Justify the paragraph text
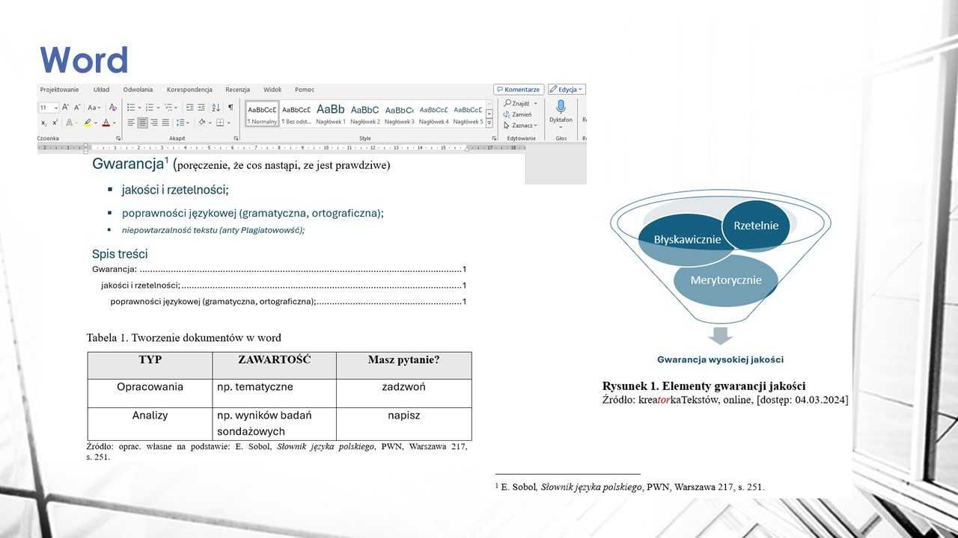Screen dimensions: 958x538 pos(165,123)
